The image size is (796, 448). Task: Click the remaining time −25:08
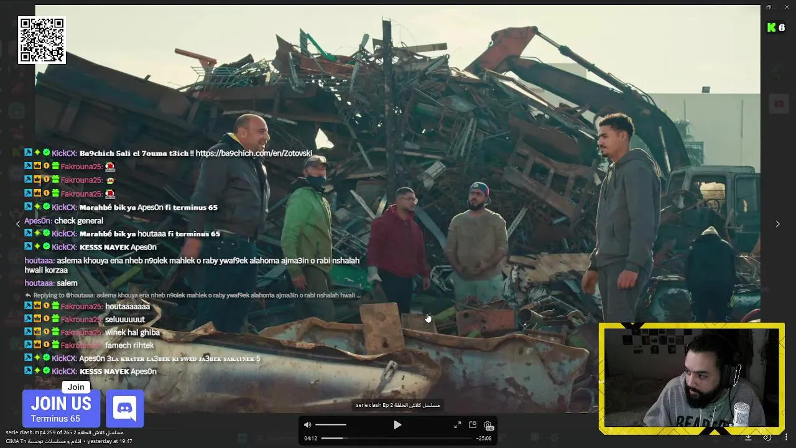point(484,438)
